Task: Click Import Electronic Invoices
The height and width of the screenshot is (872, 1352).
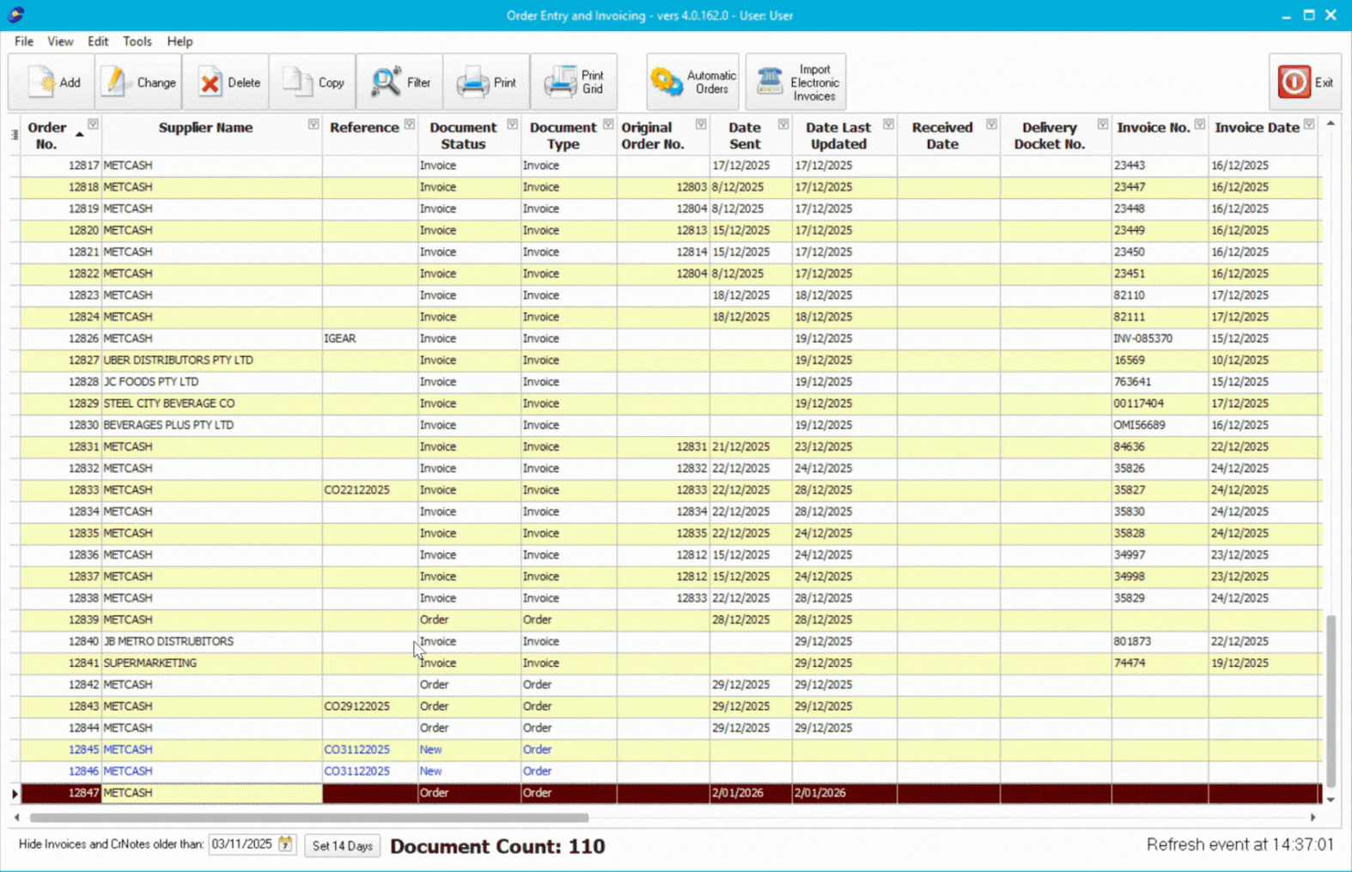Action: 796,82
